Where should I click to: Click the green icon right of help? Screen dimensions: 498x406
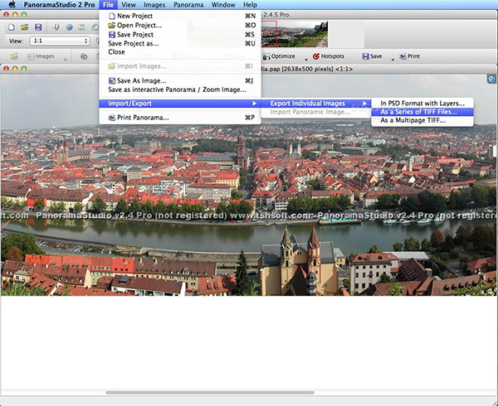tap(82, 27)
